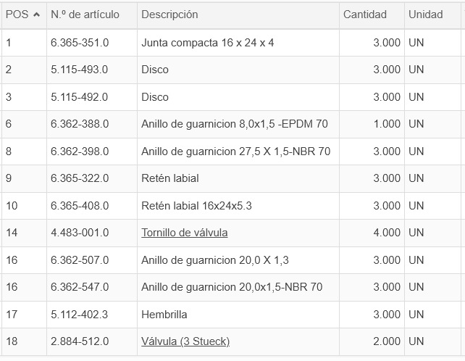Click Anillo de guarnicion 27,5 X 1,5-NBR 70
This screenshot has width=465, height=361.
[x=236, y=152]
